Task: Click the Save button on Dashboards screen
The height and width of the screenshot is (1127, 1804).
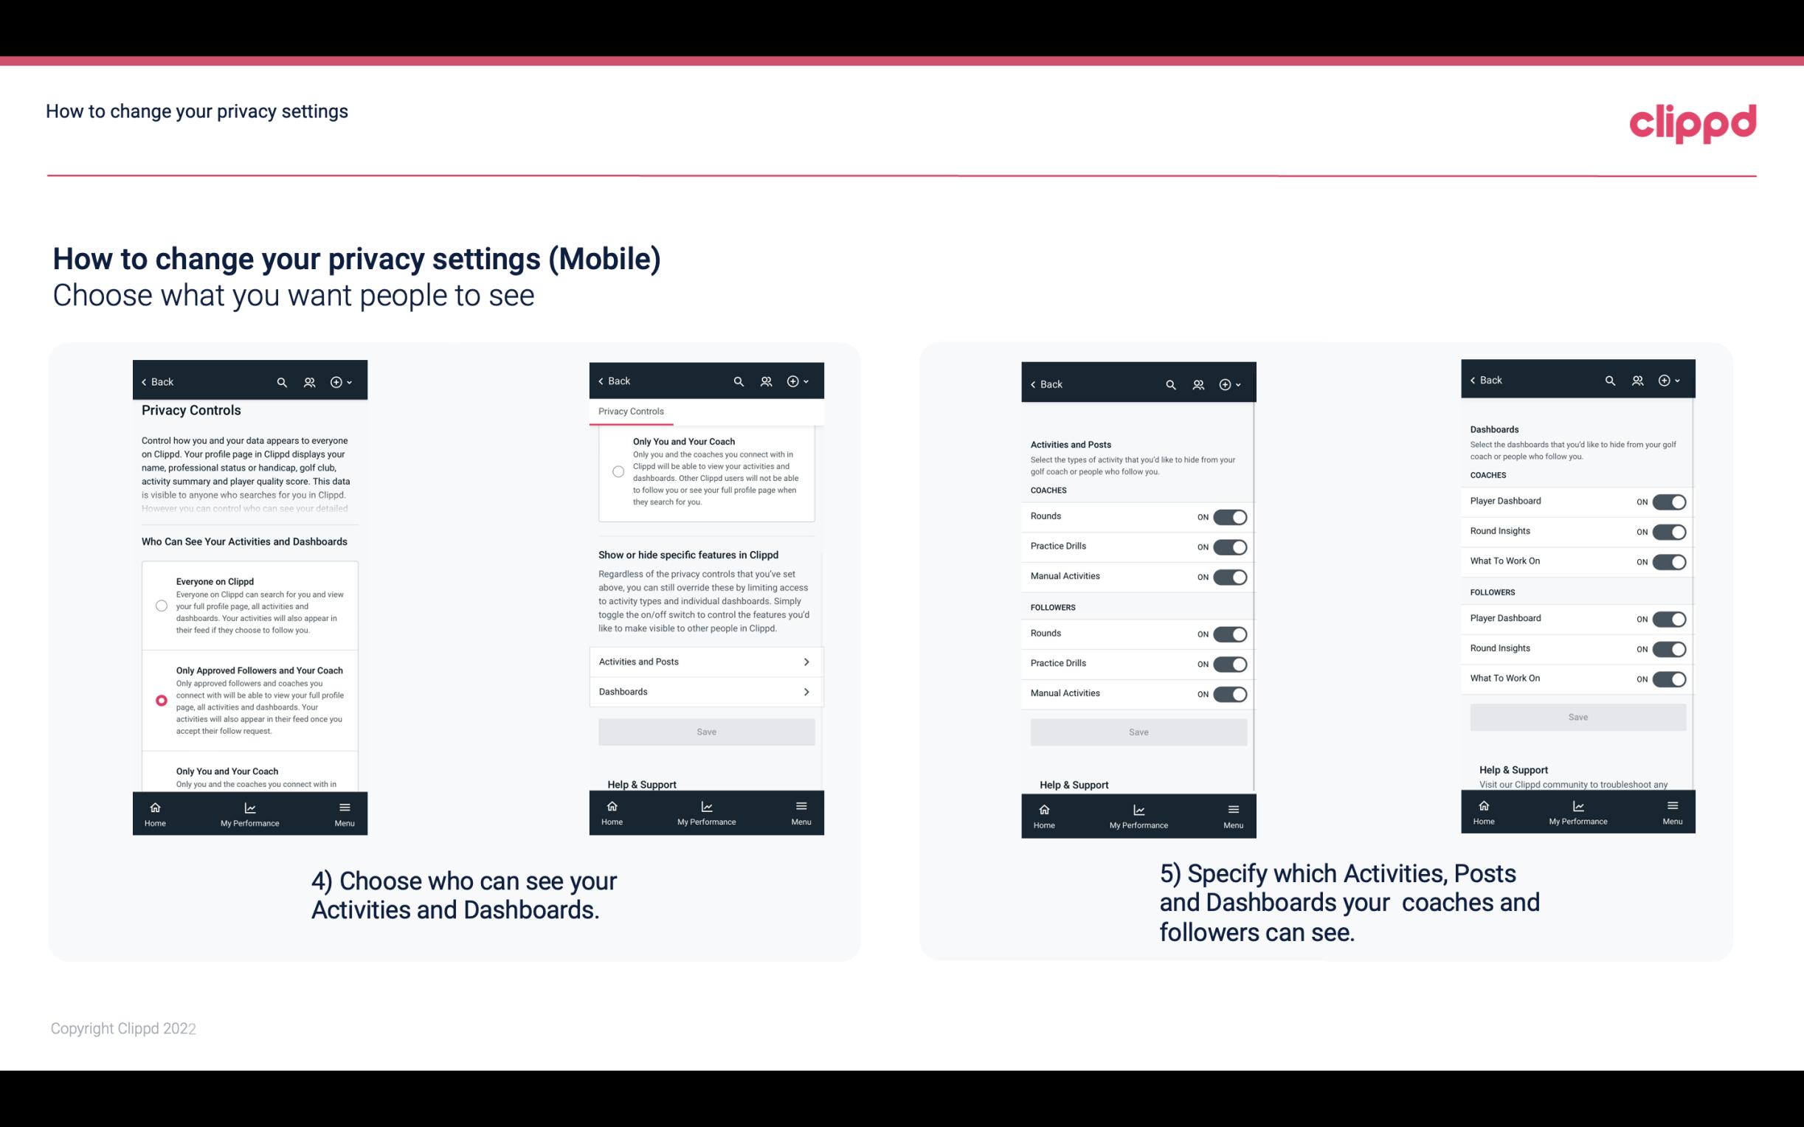Action: (x=1577, y=717)
